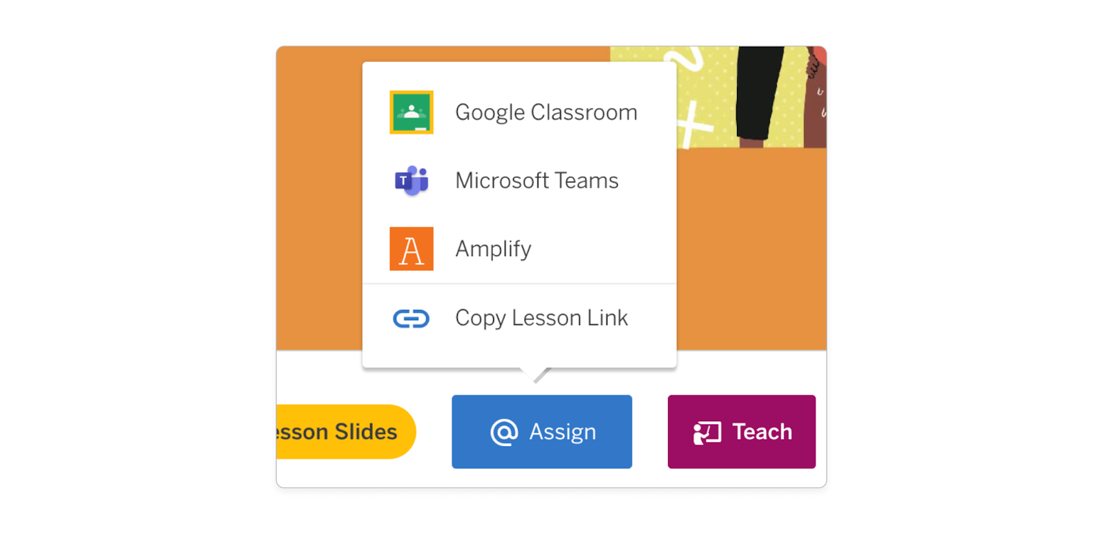Click the orange Amplify 'A' icon
This screenshot has height=535, width=1103.
click(412, 249)
